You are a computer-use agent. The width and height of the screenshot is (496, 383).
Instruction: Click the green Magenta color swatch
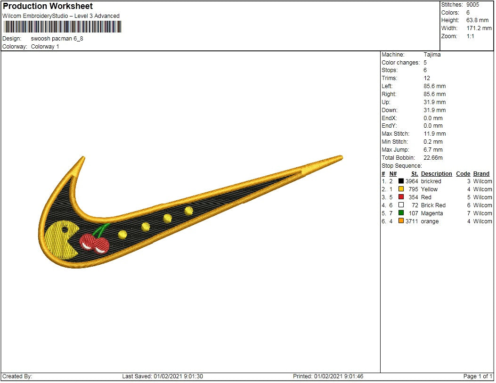[x=402, y=213]
